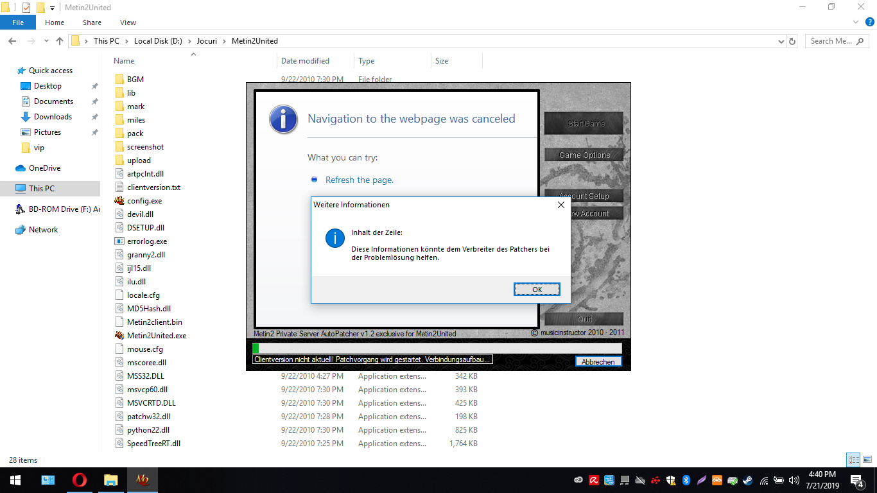
Task: Switch to Large icons view layout
Action: click(x=867, y=460)
